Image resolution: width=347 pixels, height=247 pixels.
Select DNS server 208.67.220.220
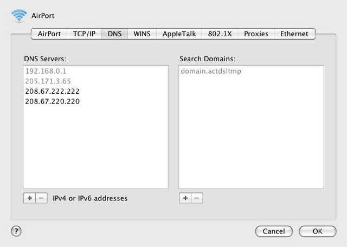[95, 101]
